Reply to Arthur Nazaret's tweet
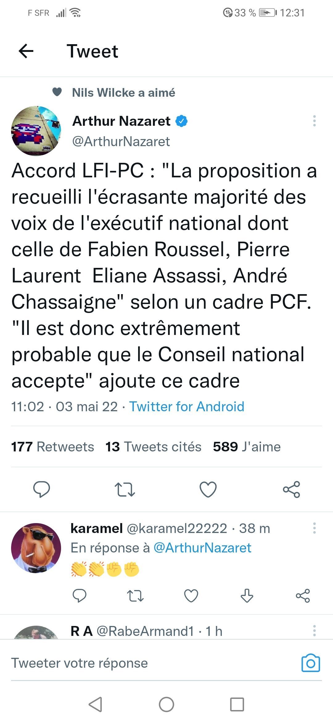 [x=42, y=489]
